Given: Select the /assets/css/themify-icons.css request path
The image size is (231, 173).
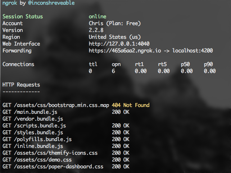Looking at the screenshot, I should pos(56,153).
